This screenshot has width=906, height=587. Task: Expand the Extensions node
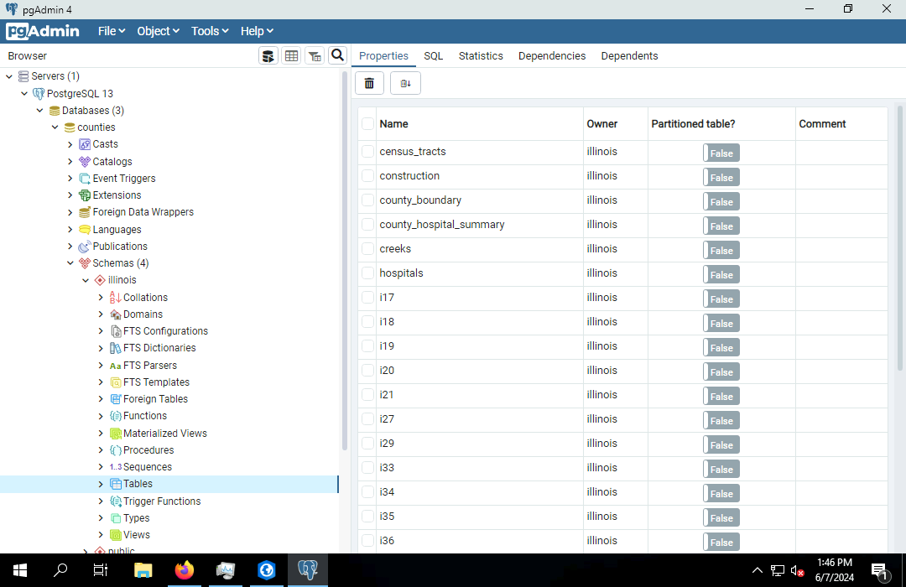70,195
